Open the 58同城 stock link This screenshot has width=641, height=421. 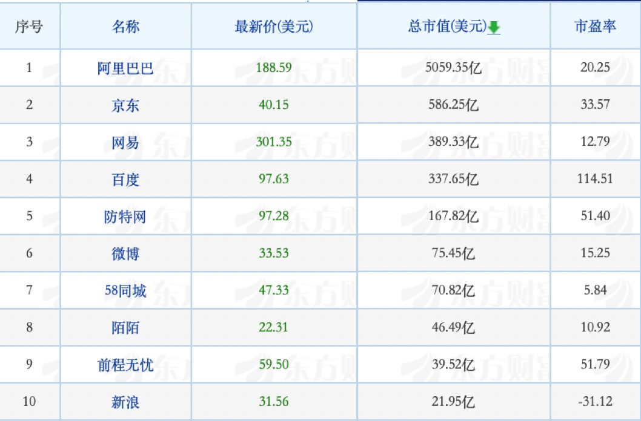click(x=125, y=290)
